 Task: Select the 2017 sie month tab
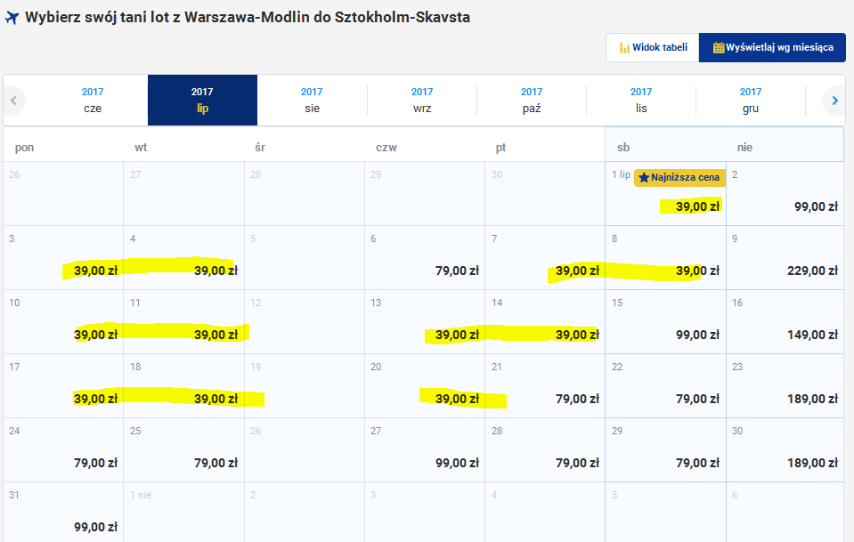coord(312,101)
